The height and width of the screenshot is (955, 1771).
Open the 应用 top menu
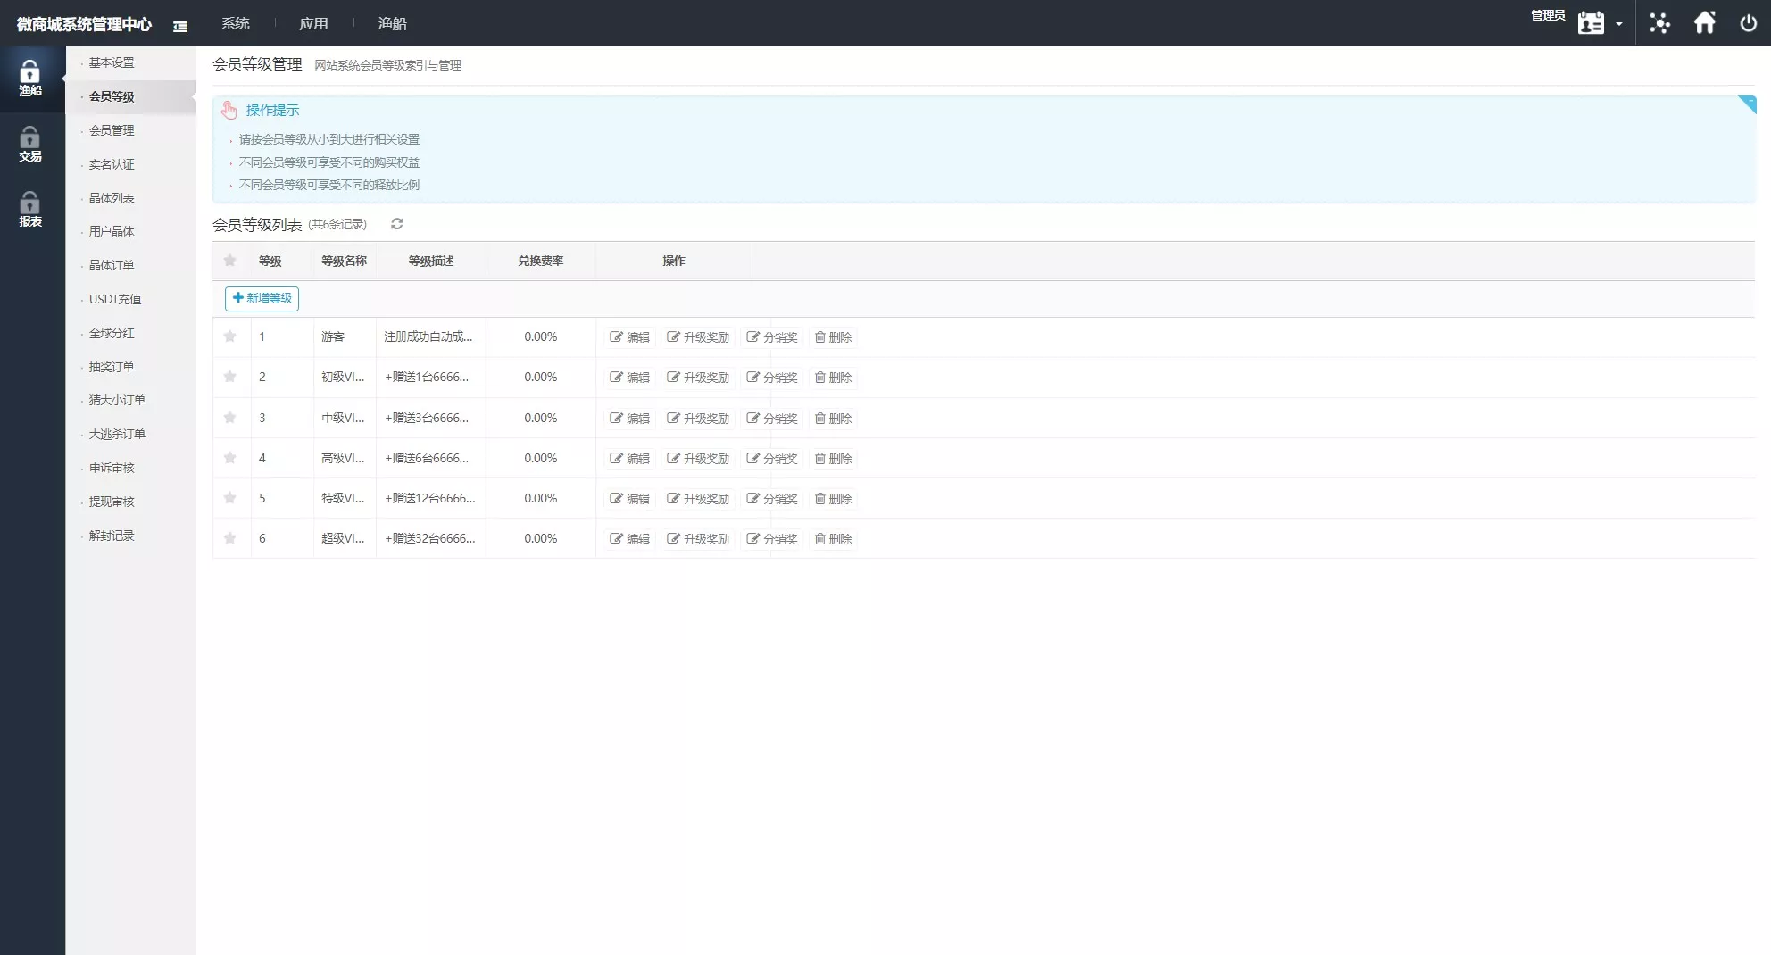313,24
